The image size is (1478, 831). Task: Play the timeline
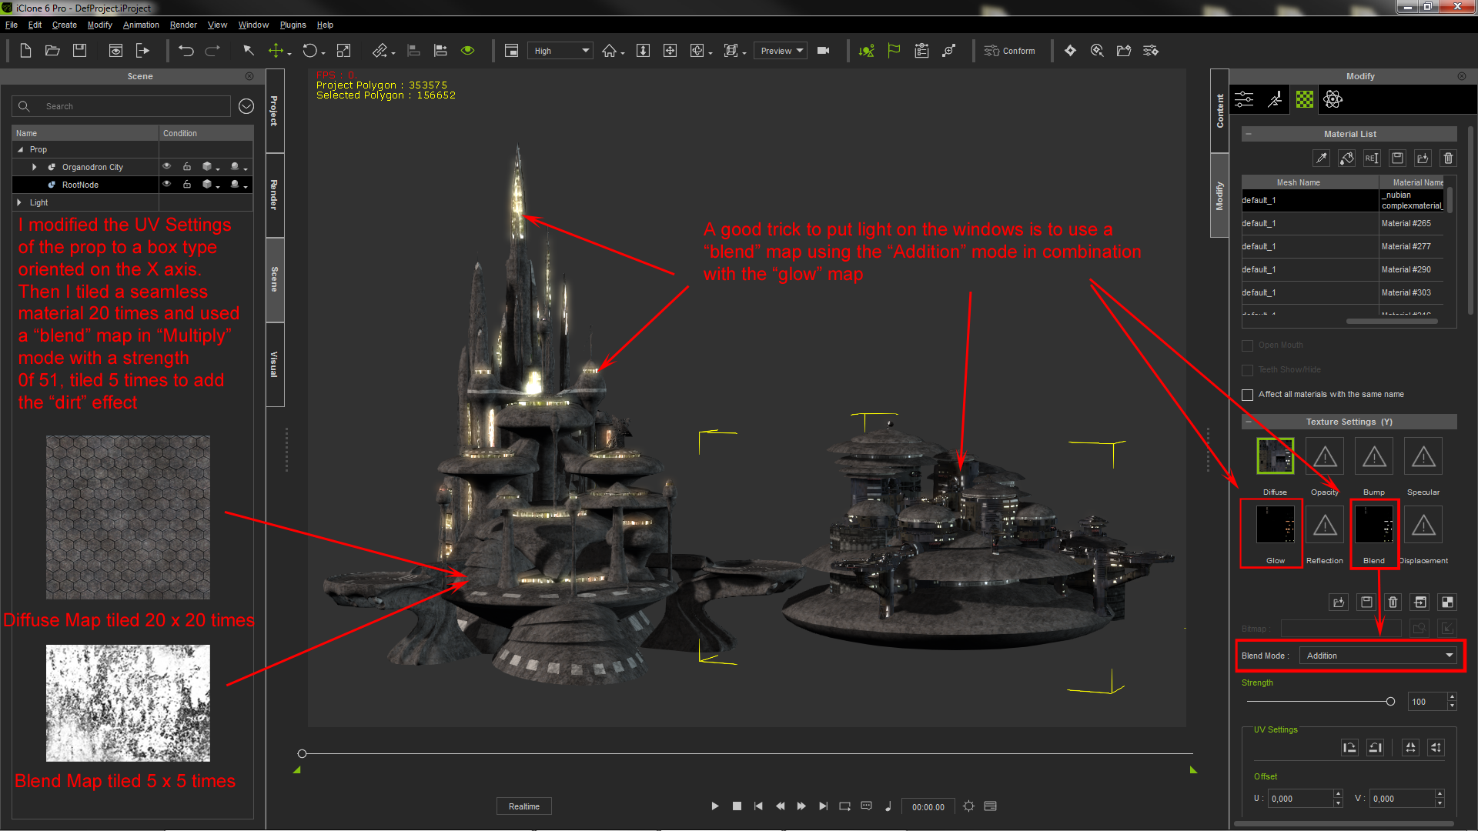coord(715,806)
